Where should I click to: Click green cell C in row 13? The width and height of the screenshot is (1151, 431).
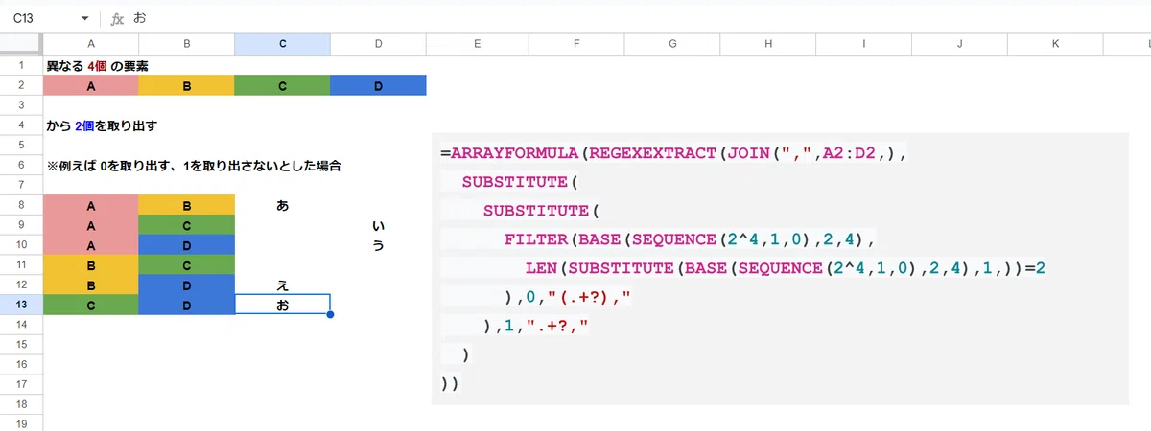coord(91,305)
